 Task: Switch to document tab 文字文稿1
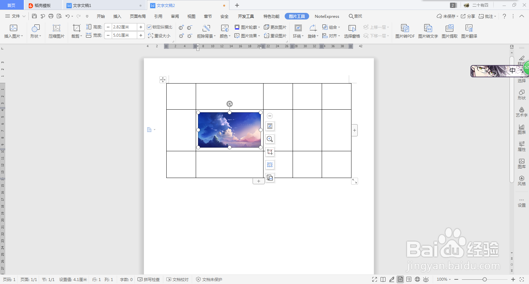coord(82,6)
